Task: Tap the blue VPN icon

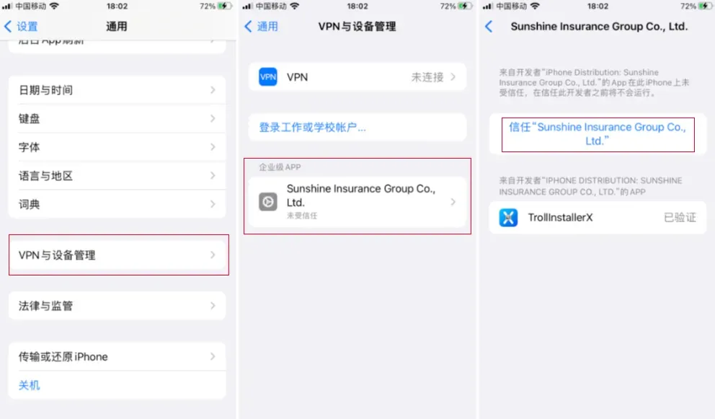Action: tap(267, 76)
